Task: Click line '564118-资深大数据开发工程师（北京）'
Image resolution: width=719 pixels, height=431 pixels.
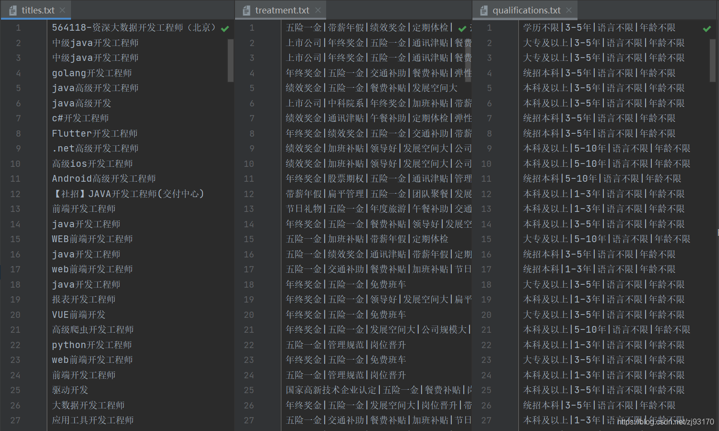Action: coord(134,28)
